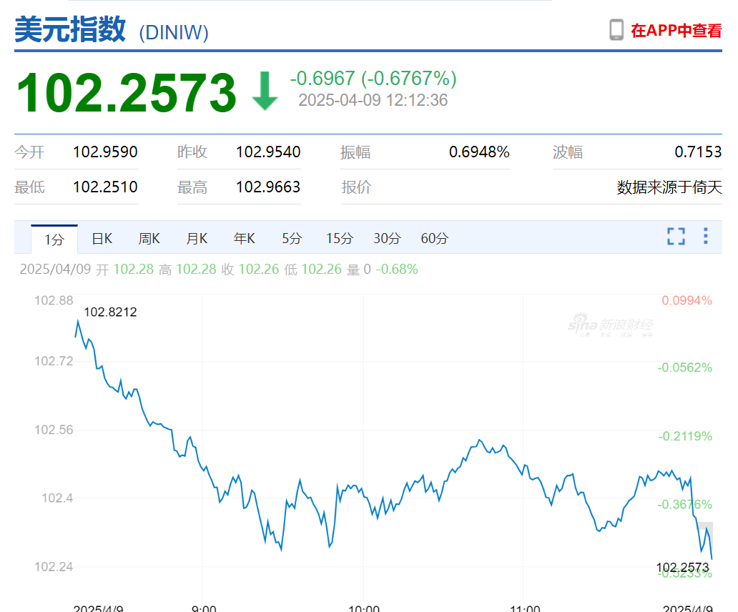This screenshot has height=612, width=738.
Task: Open the three-dot chart options menu
Action: click(x=704, y=237)
